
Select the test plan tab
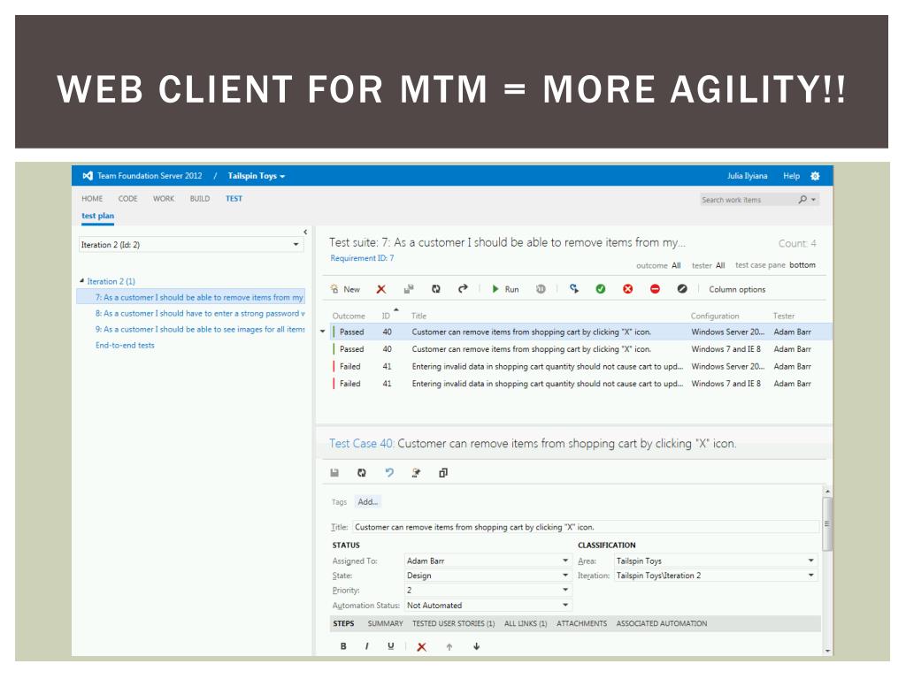pos(97,216)
